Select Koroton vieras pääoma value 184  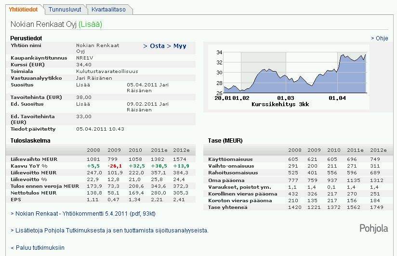pos(375,201)
